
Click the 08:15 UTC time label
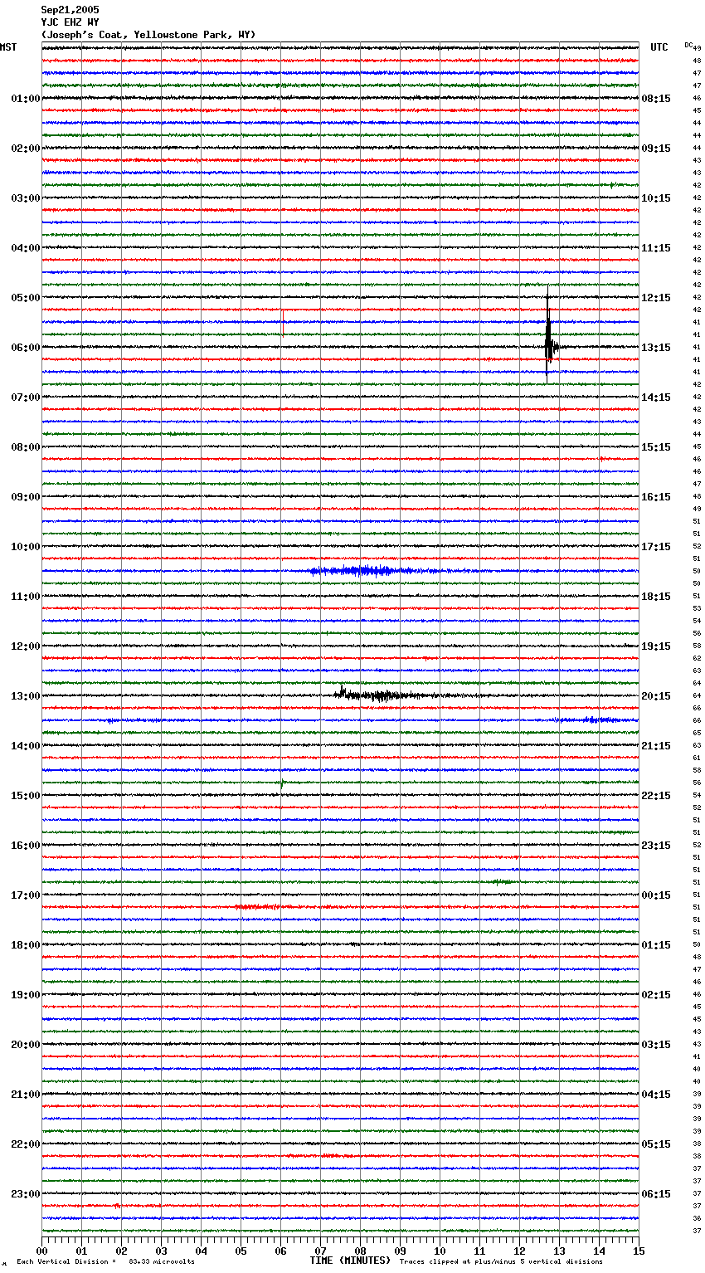[656, 99]
